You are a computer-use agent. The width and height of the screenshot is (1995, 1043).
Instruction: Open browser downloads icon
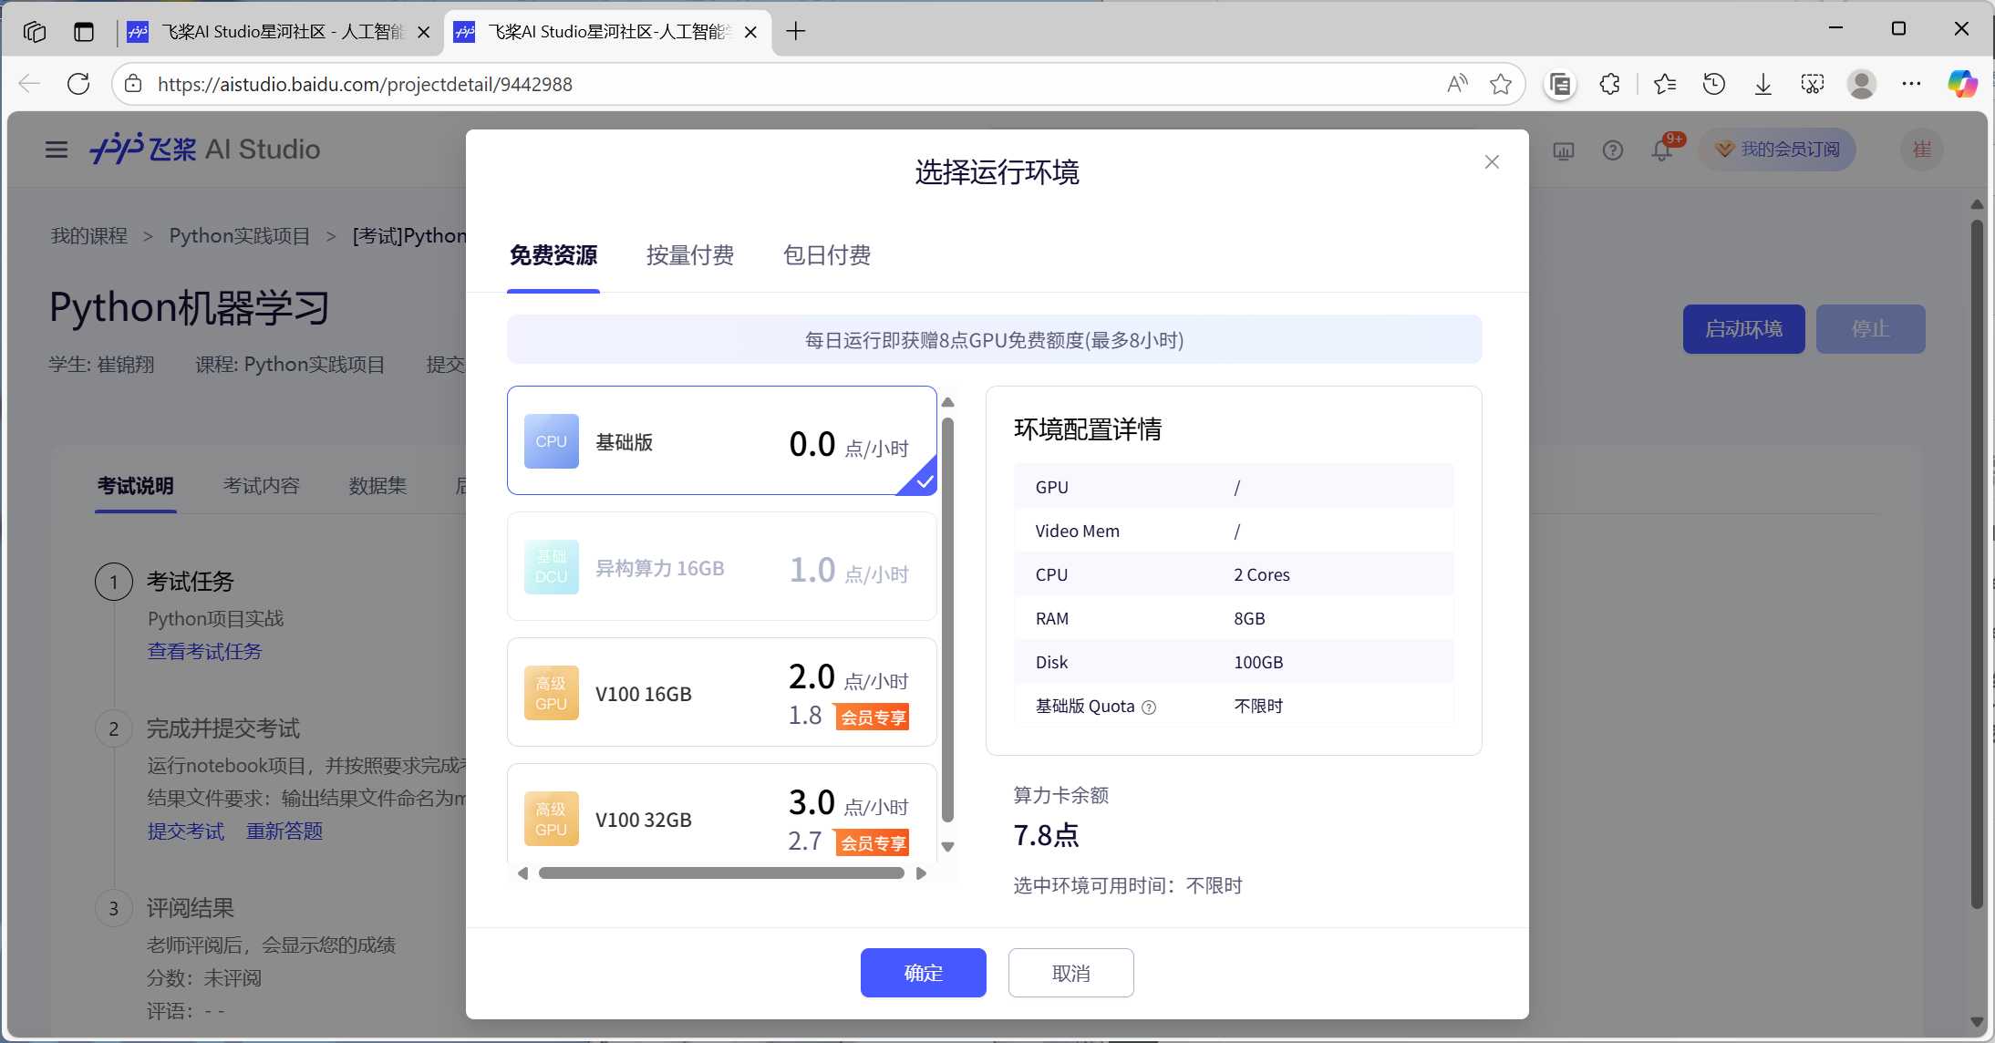pyautogui.click(x=1762, y=84)
